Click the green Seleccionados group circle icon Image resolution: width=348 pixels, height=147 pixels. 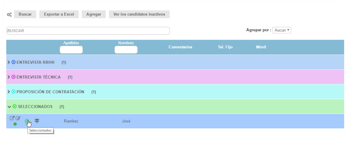[x=14, y=107]
